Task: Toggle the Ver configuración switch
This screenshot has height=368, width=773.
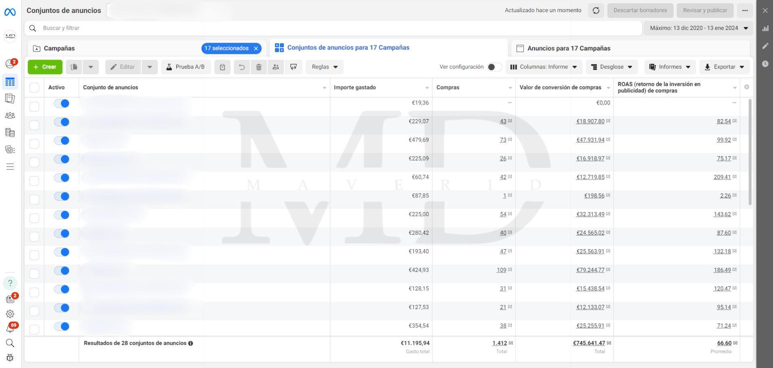Action: [x=494, y=67]
